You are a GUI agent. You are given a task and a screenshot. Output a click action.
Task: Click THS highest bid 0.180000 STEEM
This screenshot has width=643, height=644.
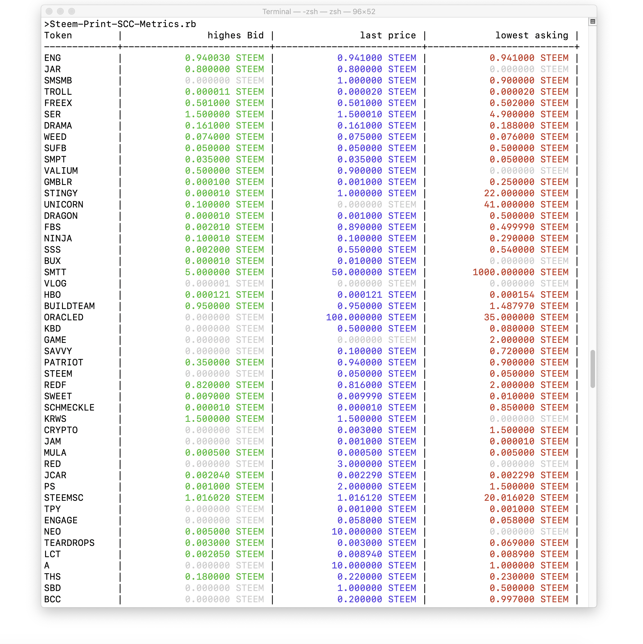coord(224,577)
